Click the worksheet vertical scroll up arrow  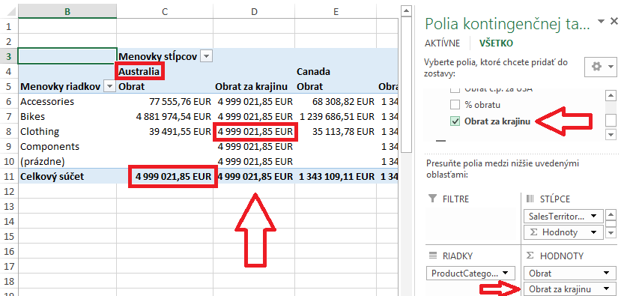pos(407,10)
